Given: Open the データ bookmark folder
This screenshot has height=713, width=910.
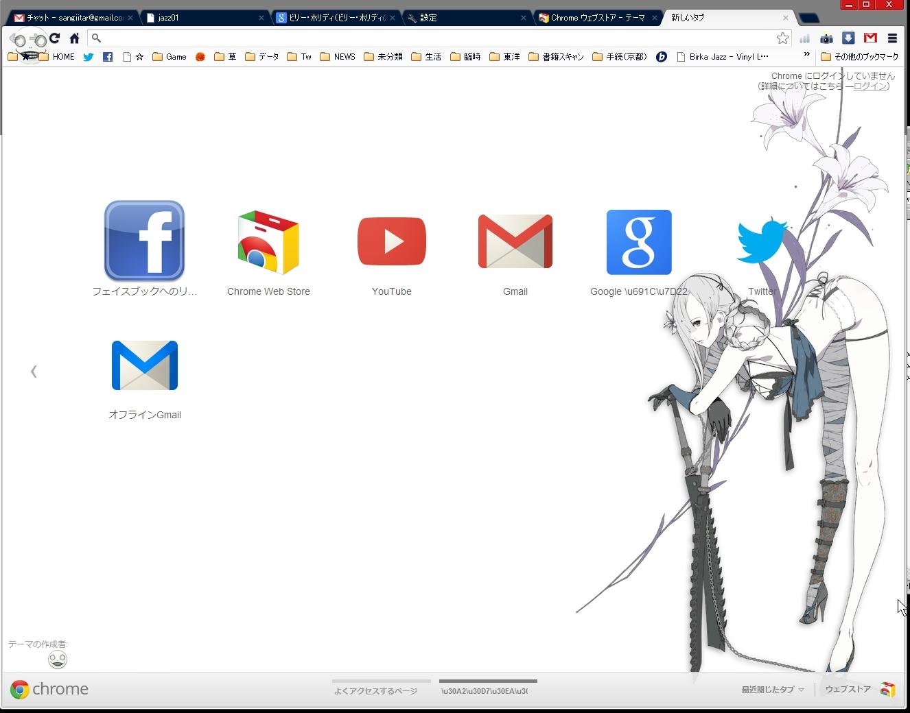Looking at the screenshot, I should 261,57.
